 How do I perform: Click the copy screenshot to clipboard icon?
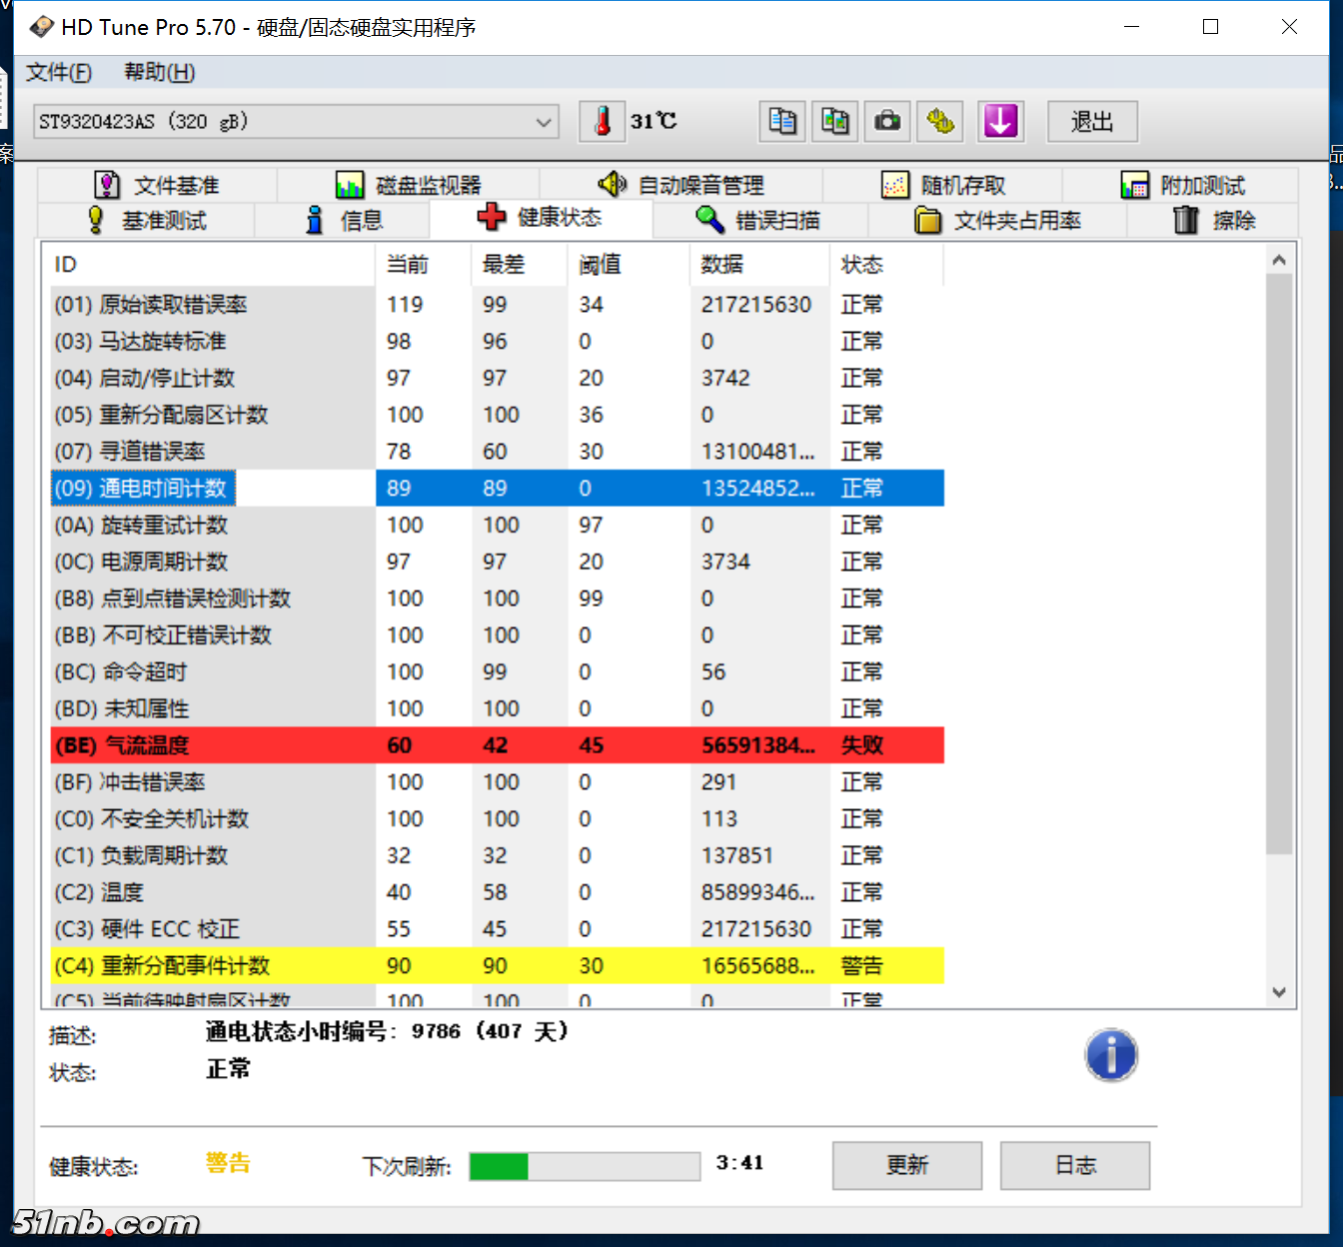tap(834, 121)
